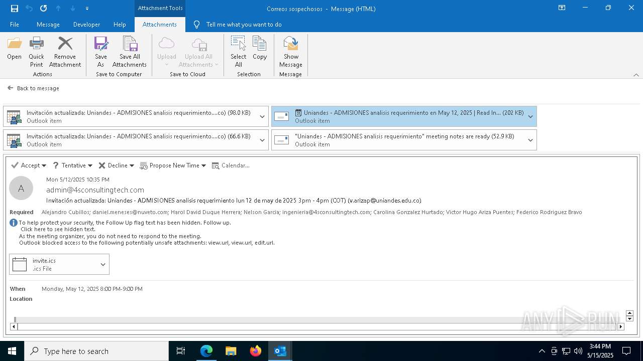Collapse the ribbon with the chevron

(636, 75)
